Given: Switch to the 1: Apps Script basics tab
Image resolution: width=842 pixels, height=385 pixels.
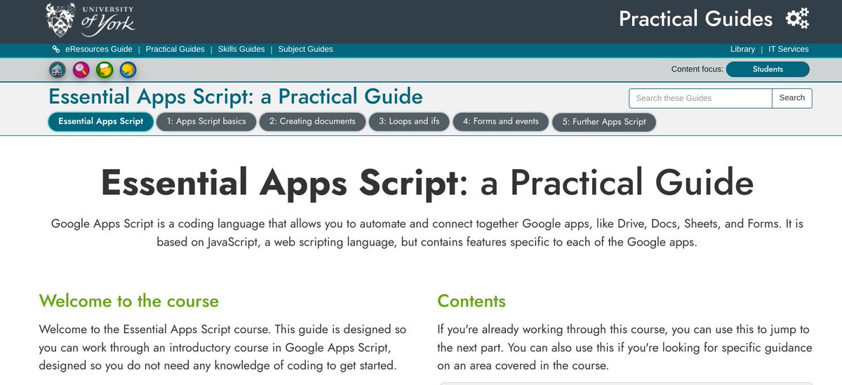Looking at the screenshot, I should [x=206, y=121].
